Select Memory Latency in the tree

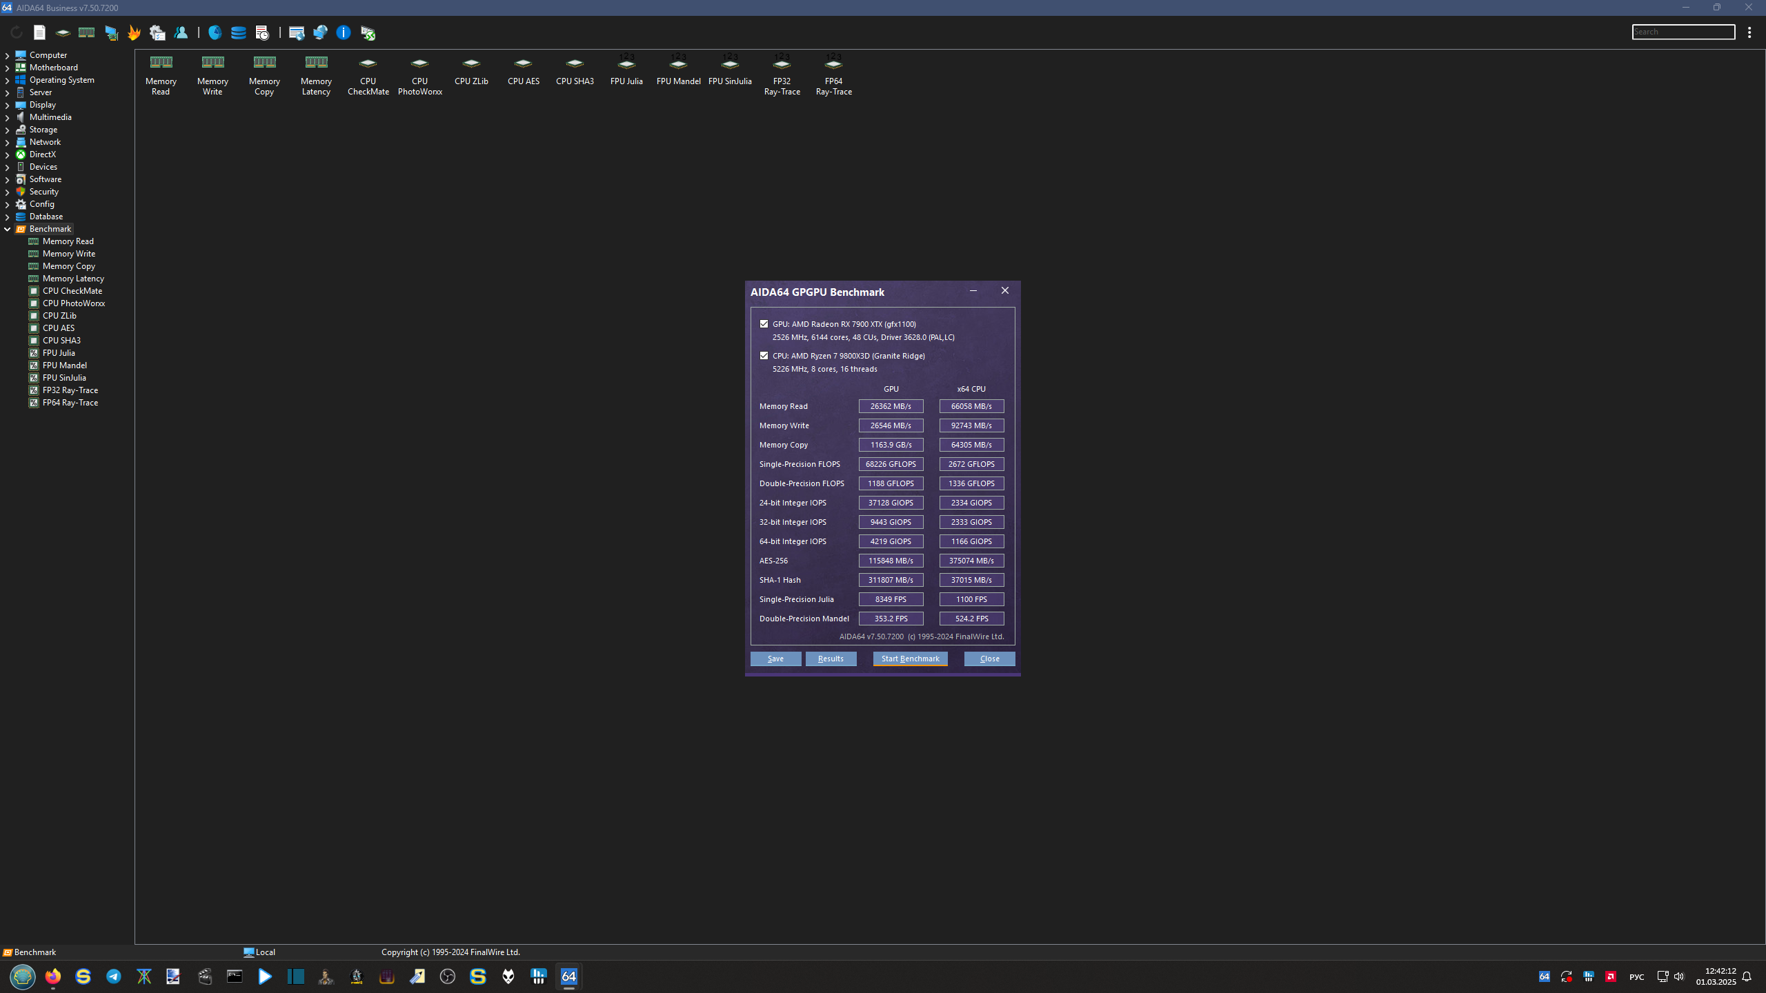pyautogui.click(x=73, y=279)
